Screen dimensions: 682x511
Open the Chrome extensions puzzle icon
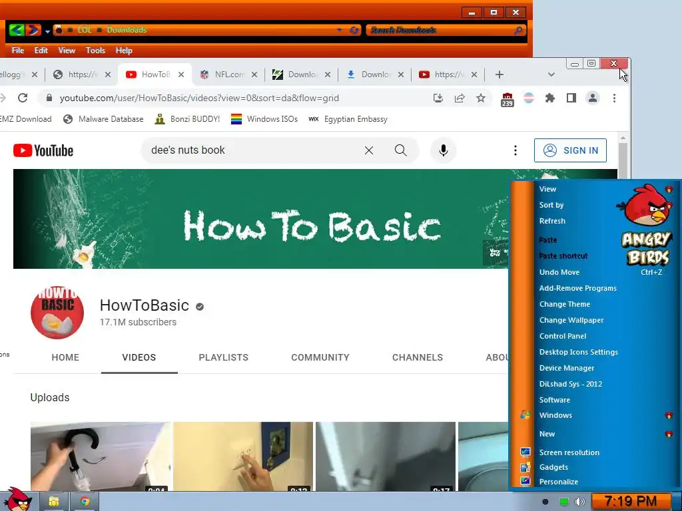[x=549, y=98]
